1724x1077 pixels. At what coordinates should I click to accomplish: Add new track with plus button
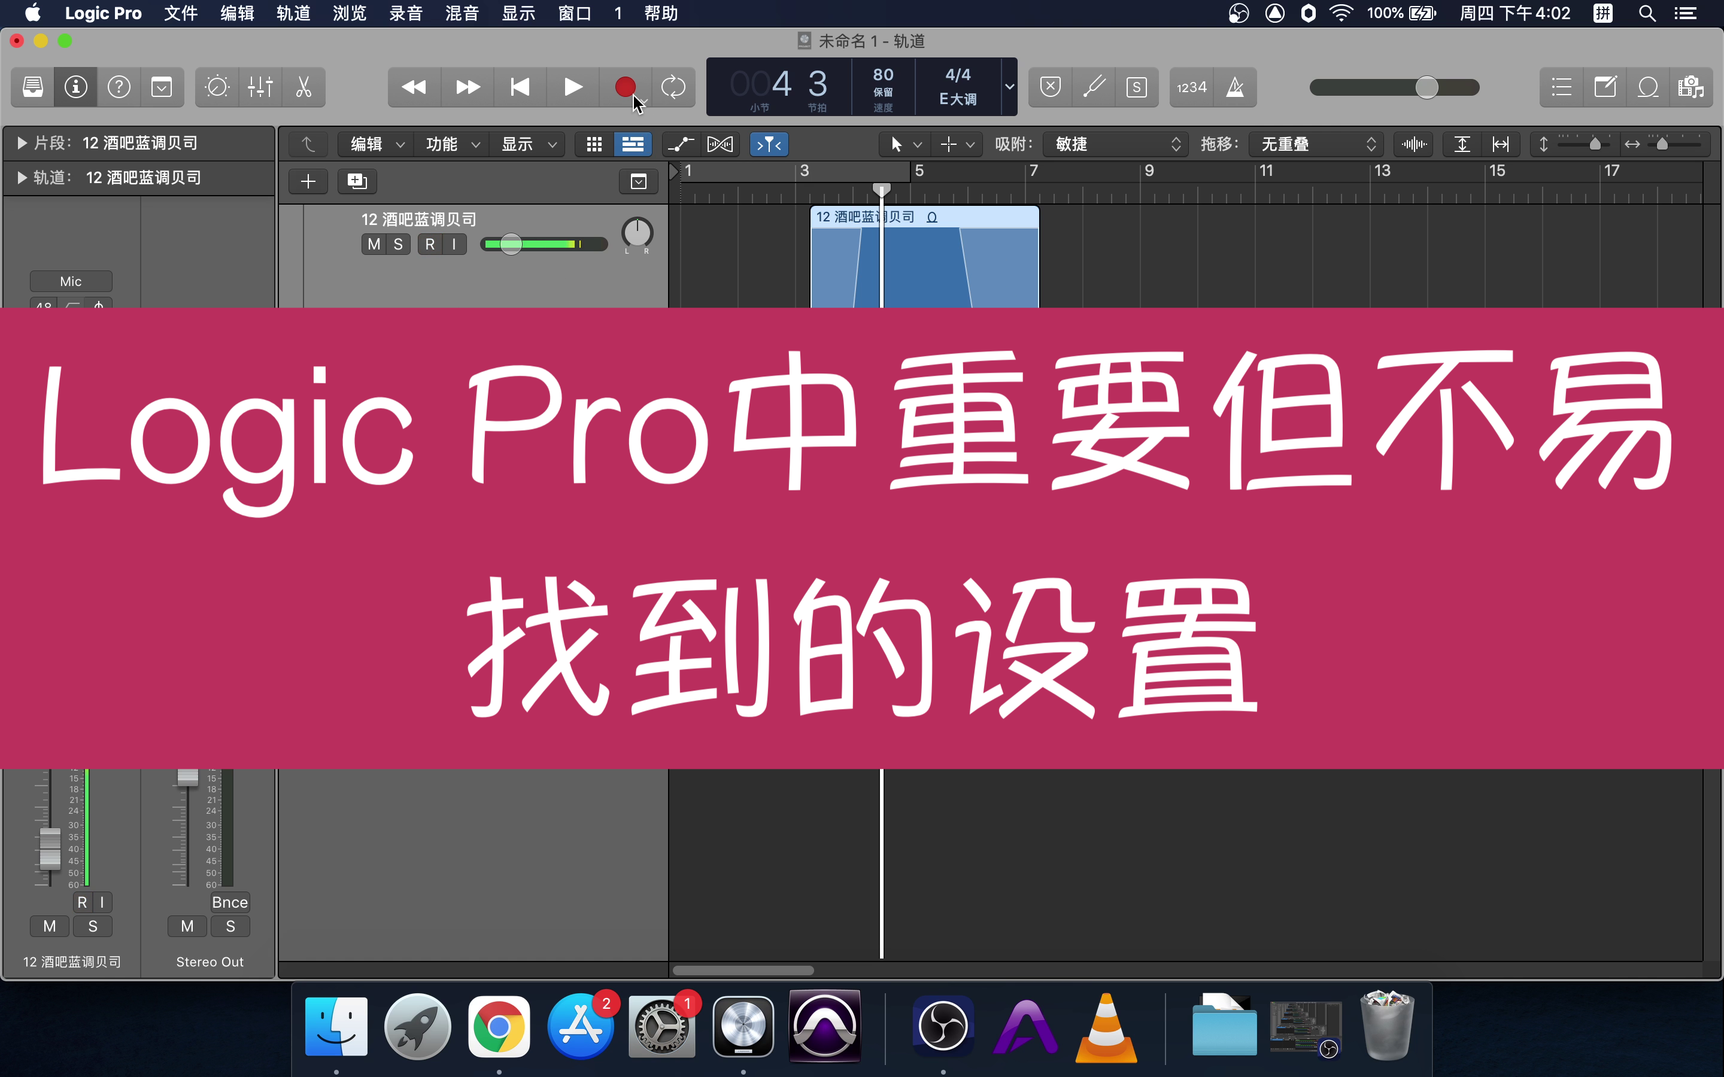(x=308, y=181)
